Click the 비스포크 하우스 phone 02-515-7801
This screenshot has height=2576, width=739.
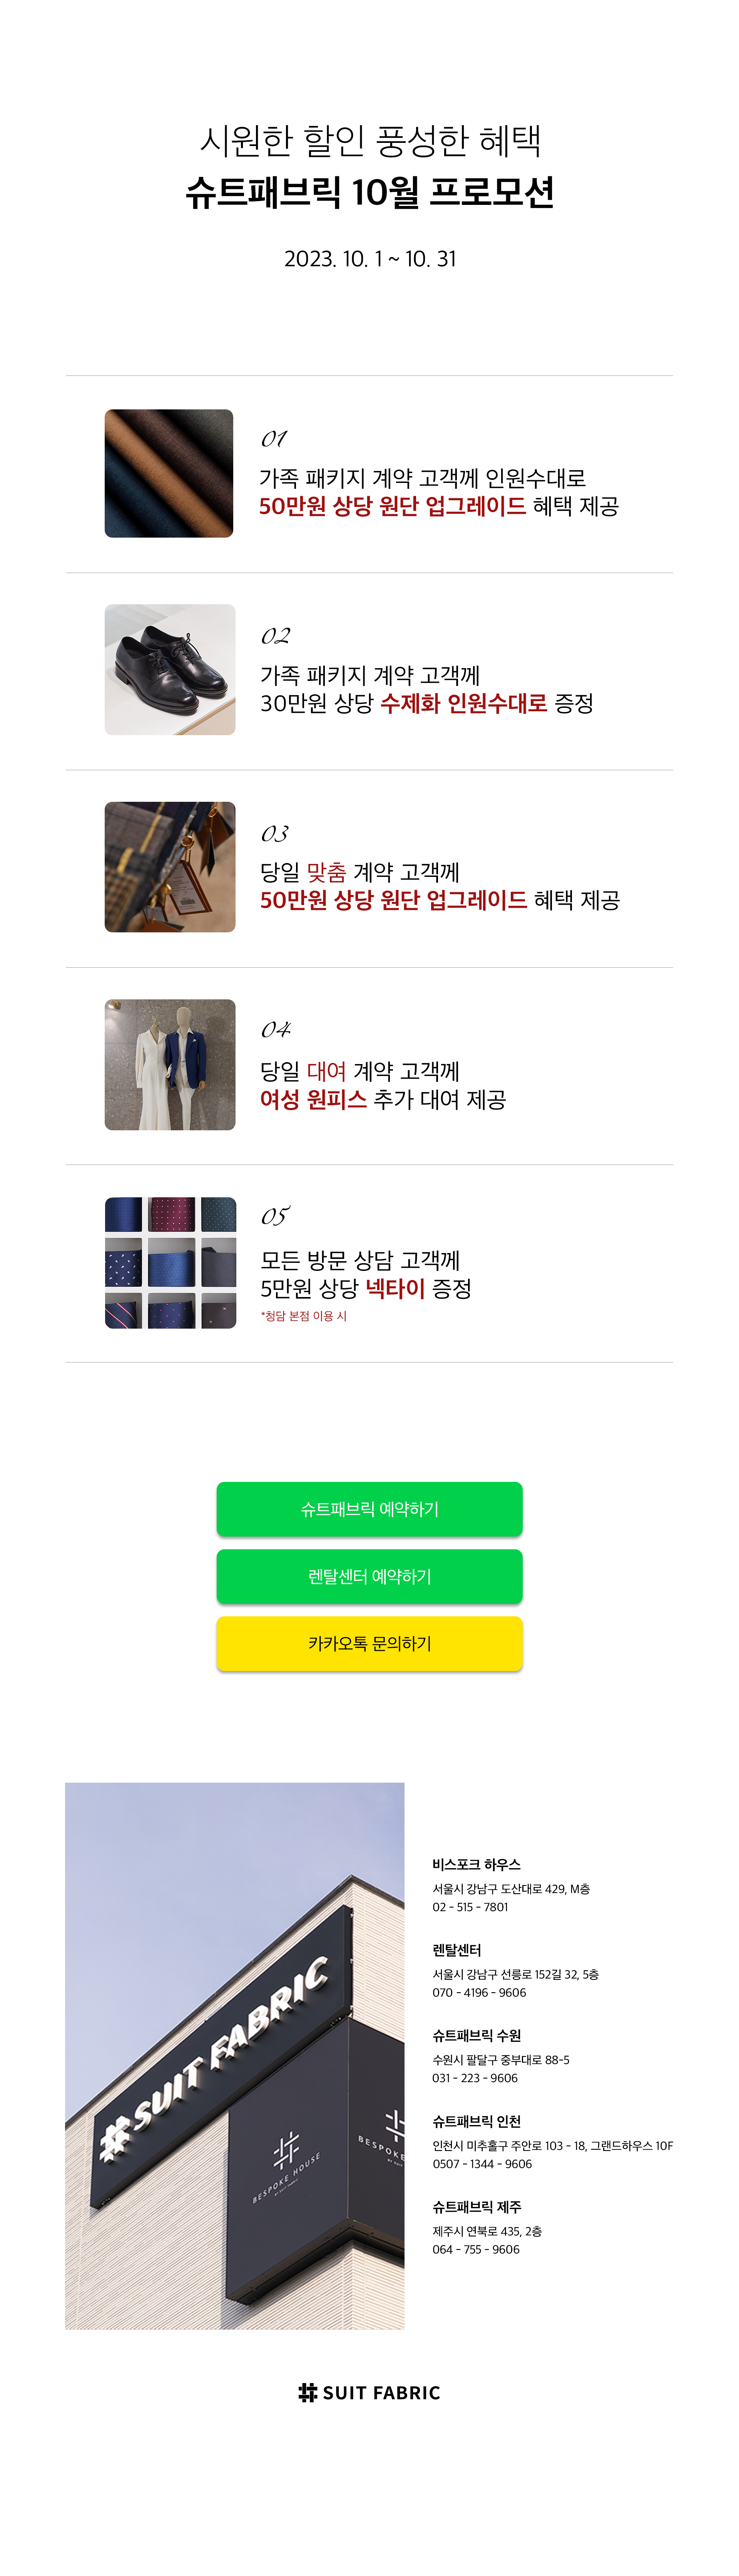tap(470, 1906)
